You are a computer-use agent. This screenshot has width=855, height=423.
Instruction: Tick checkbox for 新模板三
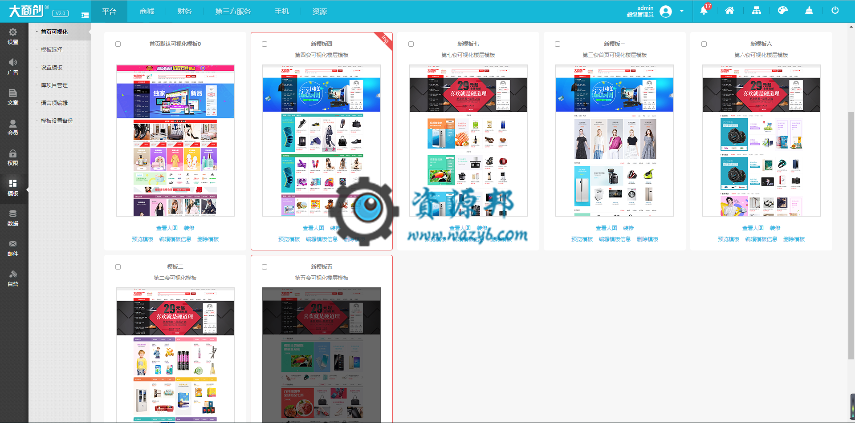(558, 44)
